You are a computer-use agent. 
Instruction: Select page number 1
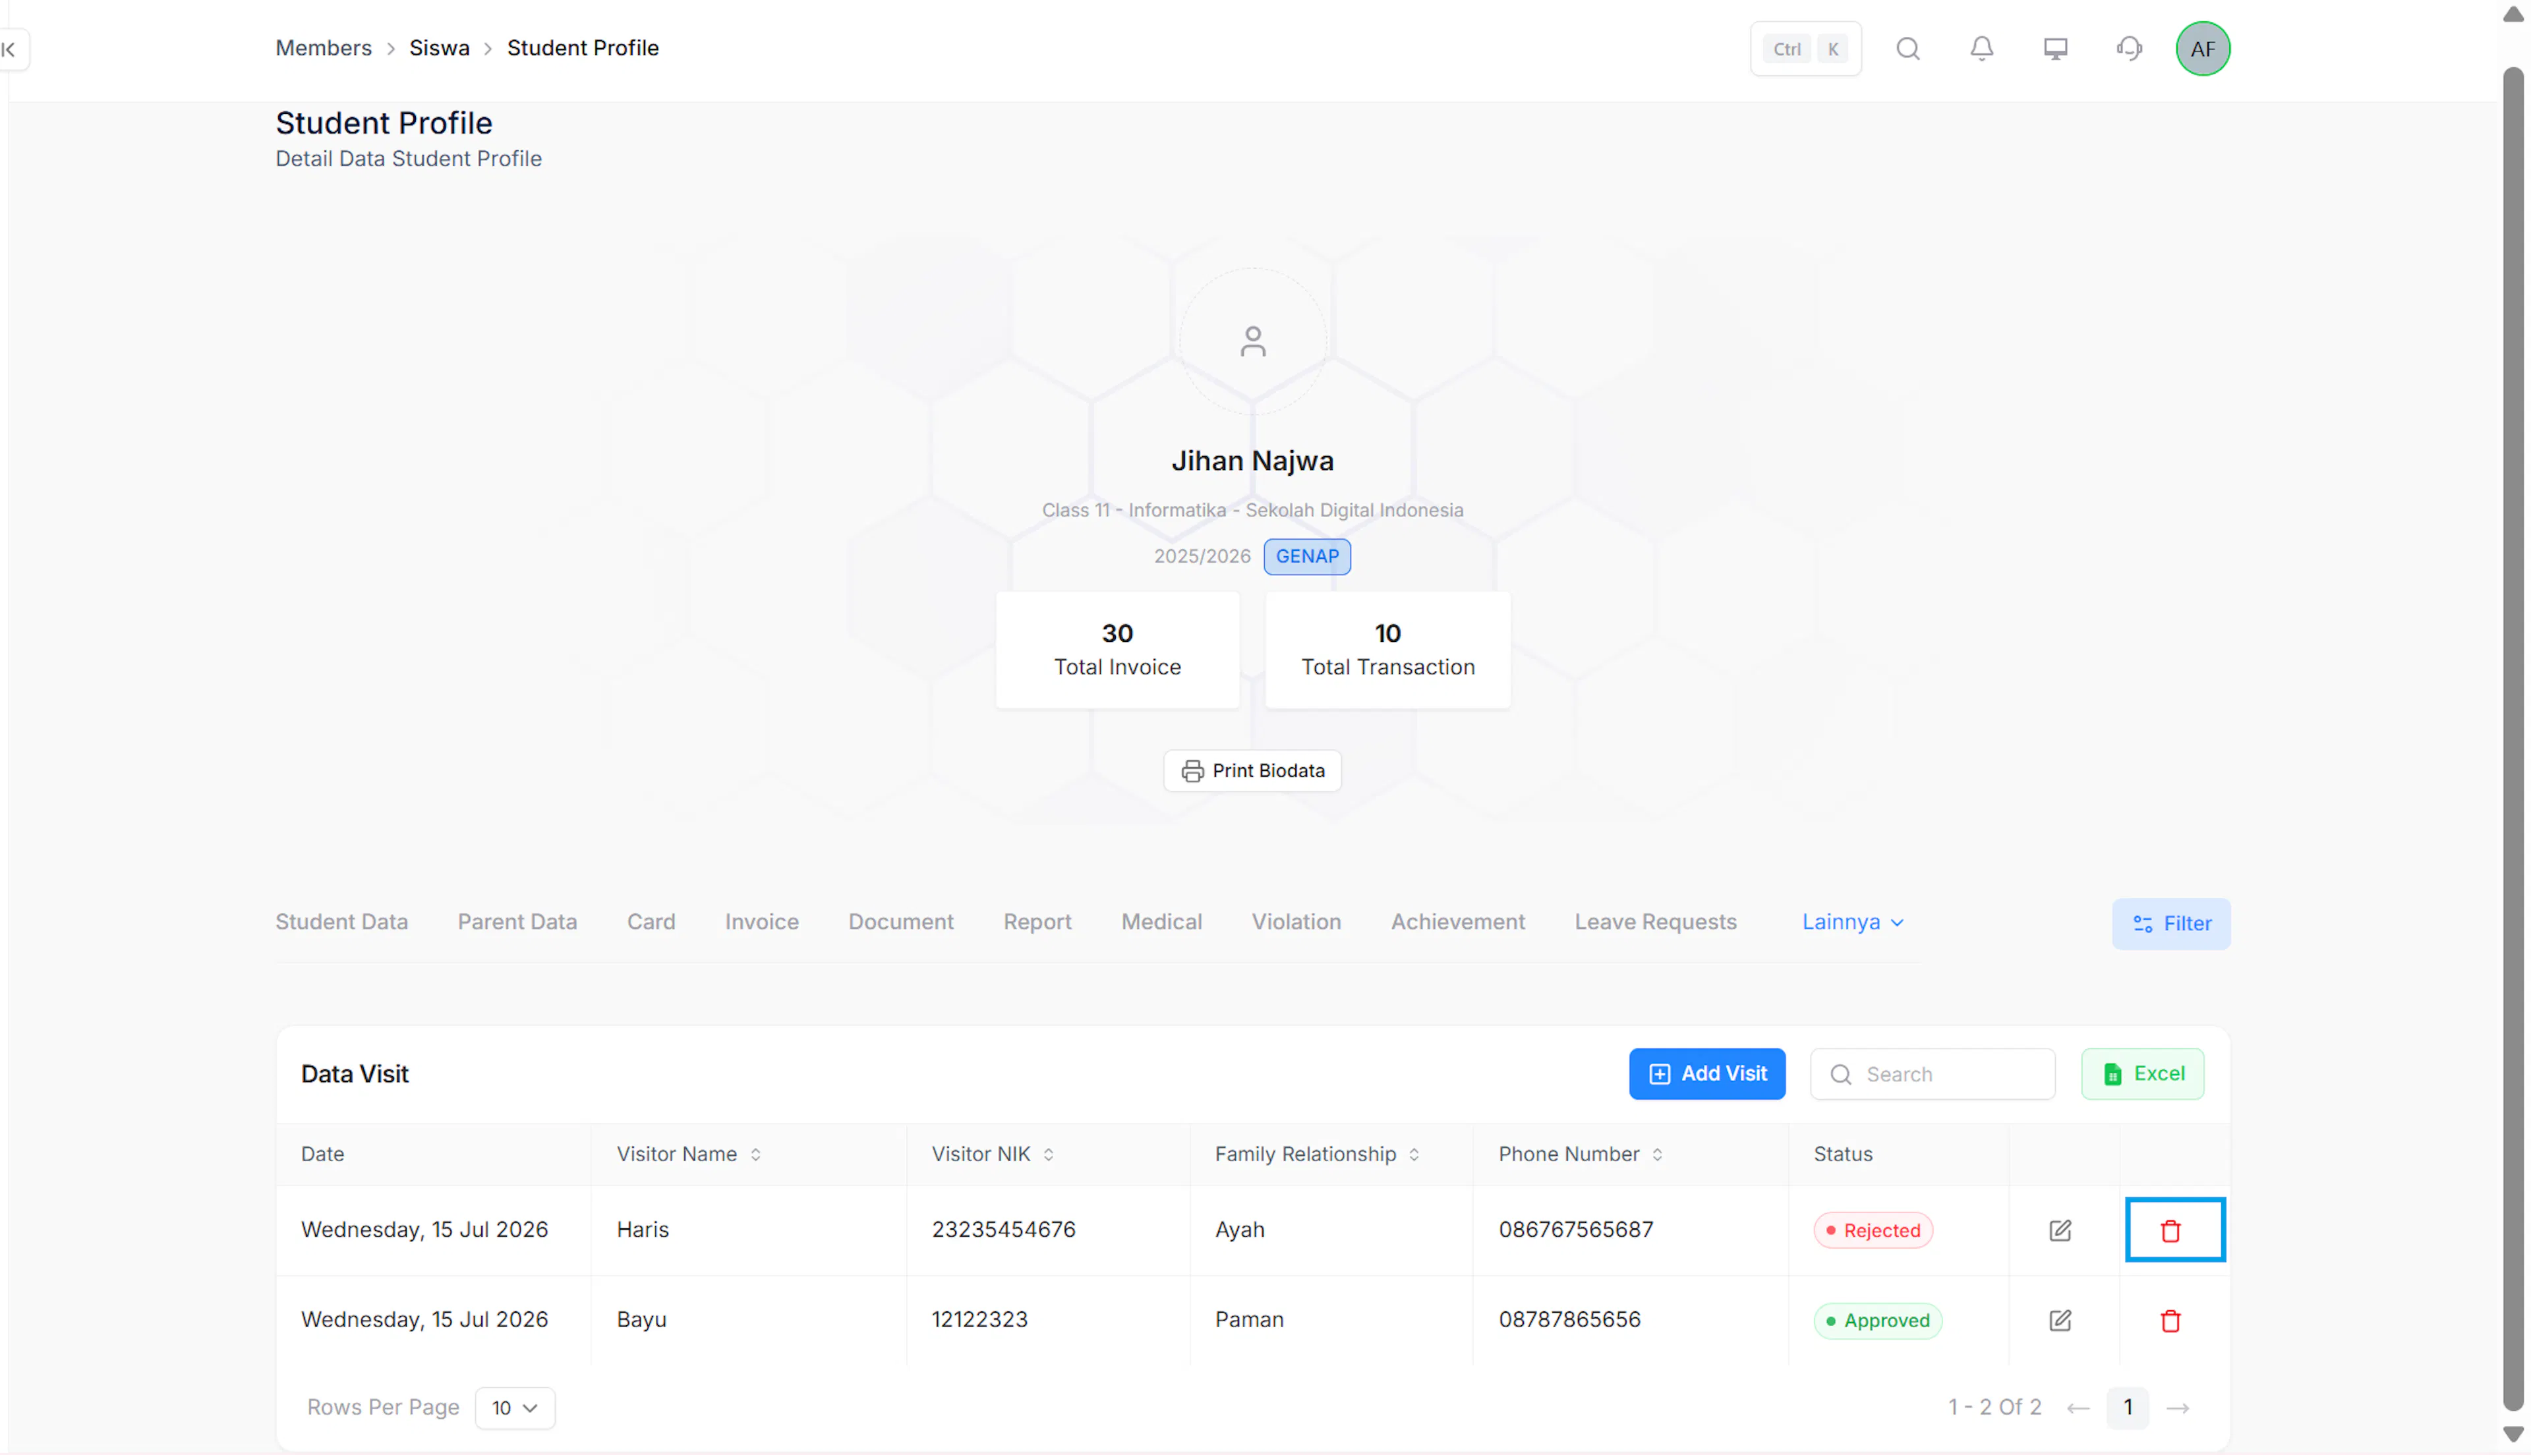(2128, 1407)
